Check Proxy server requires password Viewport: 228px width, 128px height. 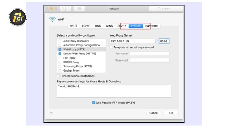[x=111, y=47]
